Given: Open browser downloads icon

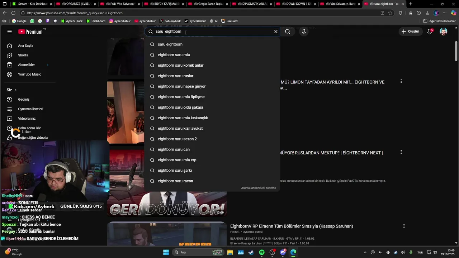Looking at the screenshot, I should (427, 13).
